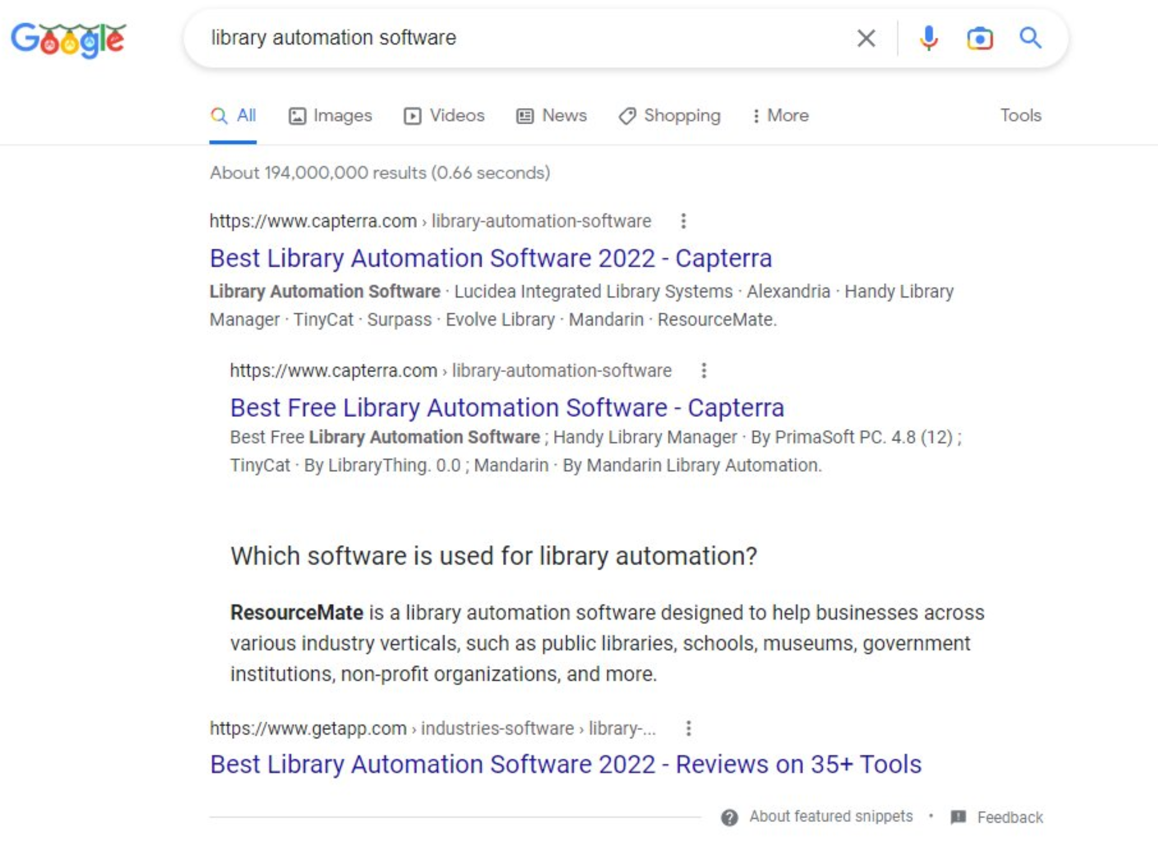Clear the search query with the X icon
The image size is (1158, 849).
866,39
